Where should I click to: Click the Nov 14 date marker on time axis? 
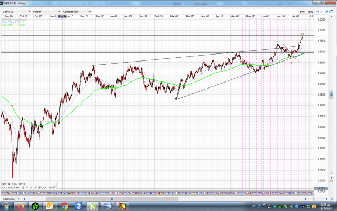[63, 16]
